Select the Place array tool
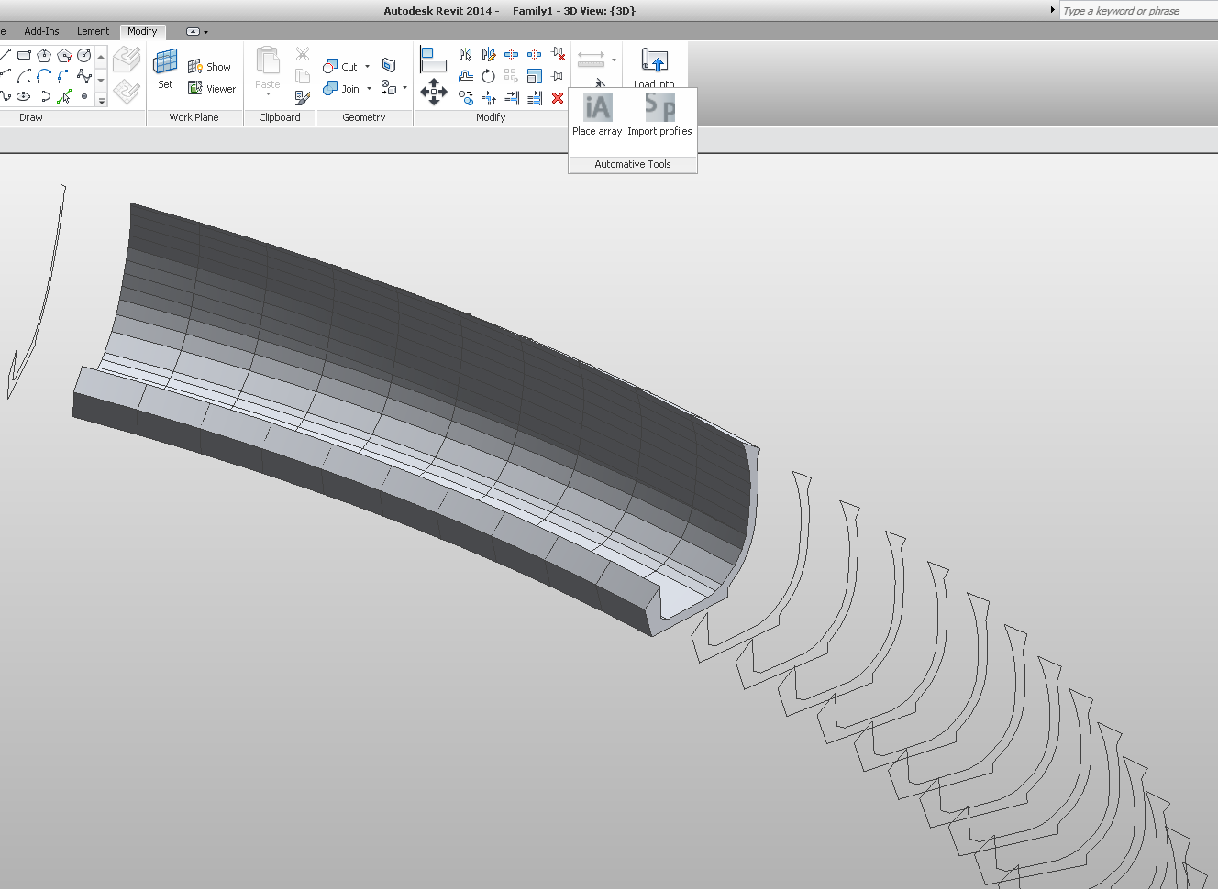Screen dimensions: 1218x889 [x=597, y=110]
